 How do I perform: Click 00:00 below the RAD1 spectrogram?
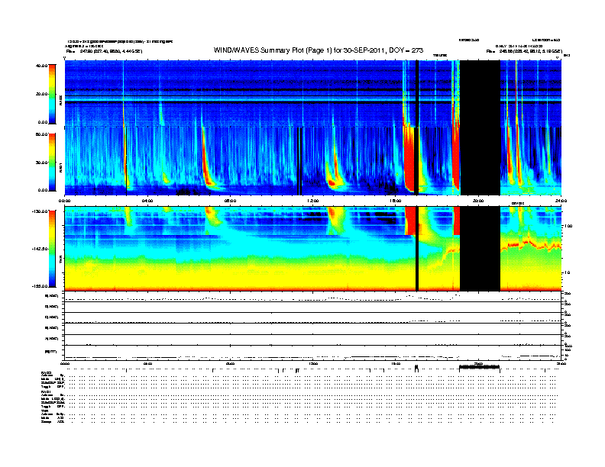[64, 201]
